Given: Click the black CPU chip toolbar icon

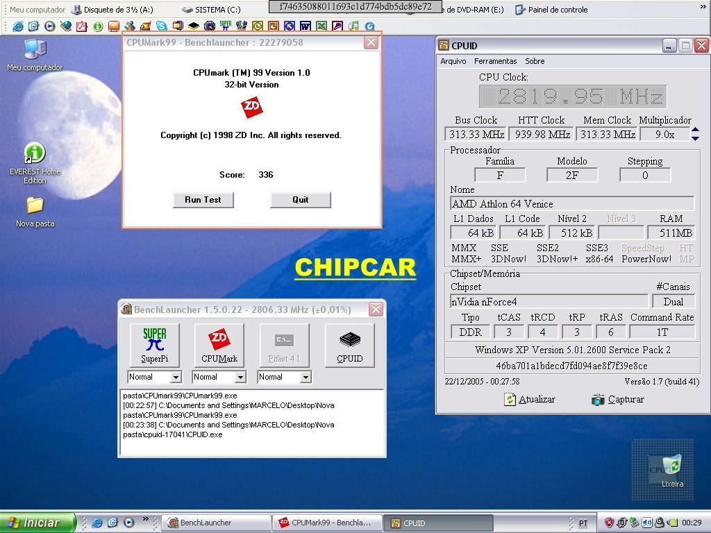Looking at the screenshot, I should [194, 26].
